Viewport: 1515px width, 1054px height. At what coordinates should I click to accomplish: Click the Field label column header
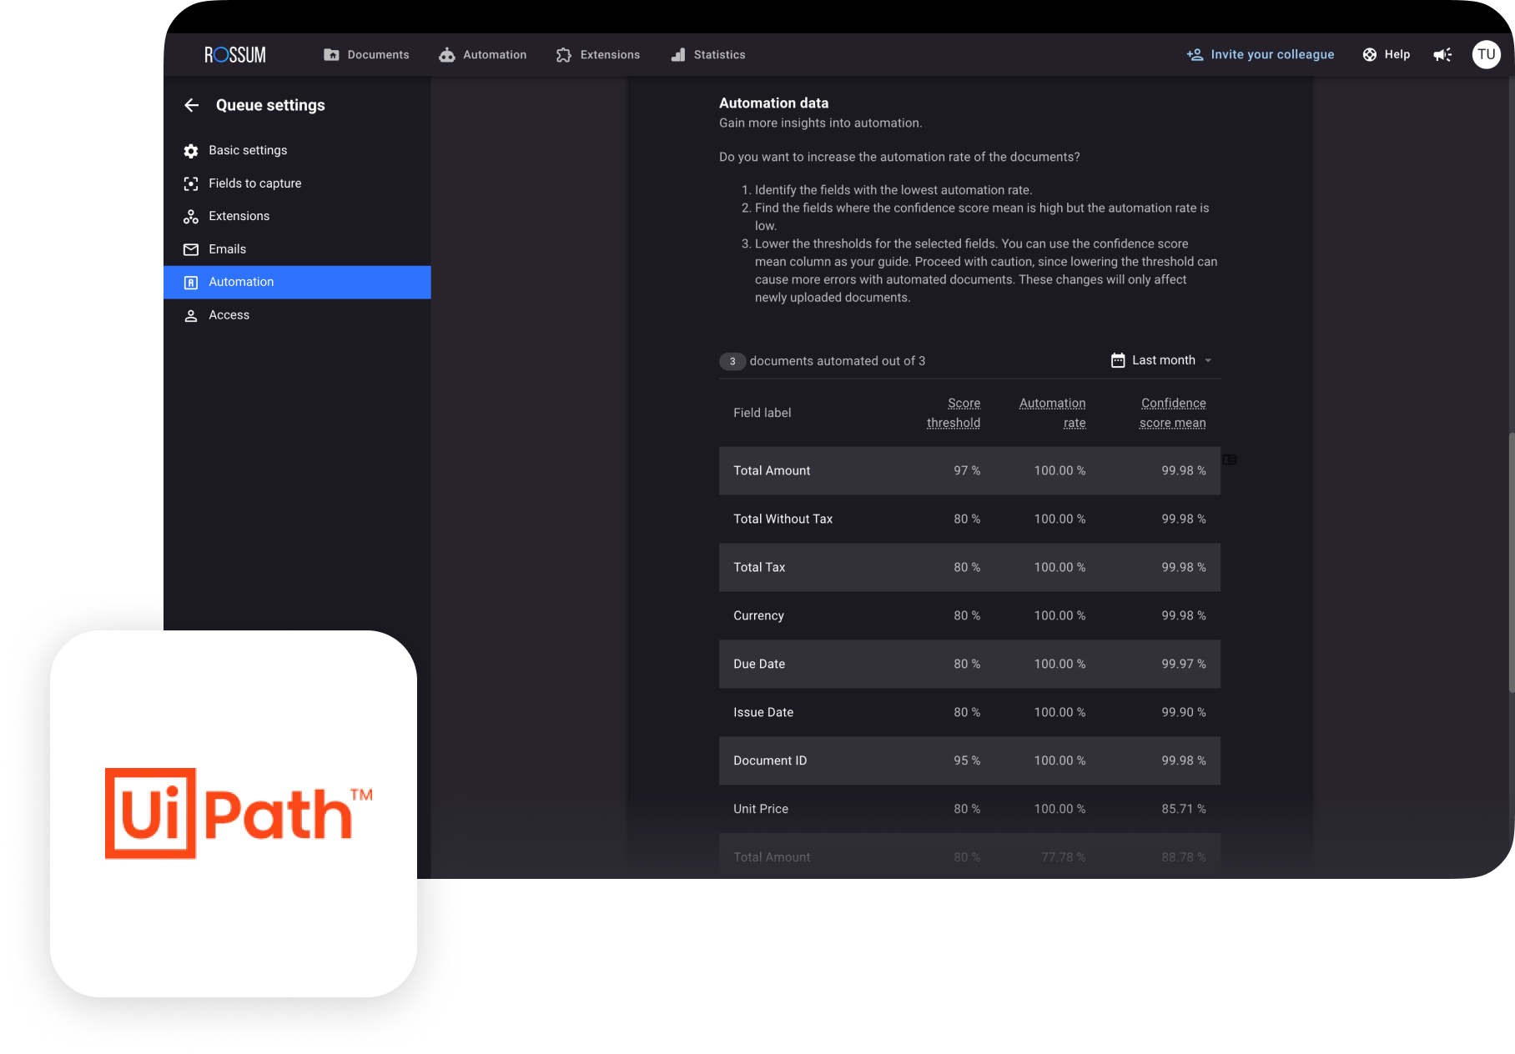(763, 413)
